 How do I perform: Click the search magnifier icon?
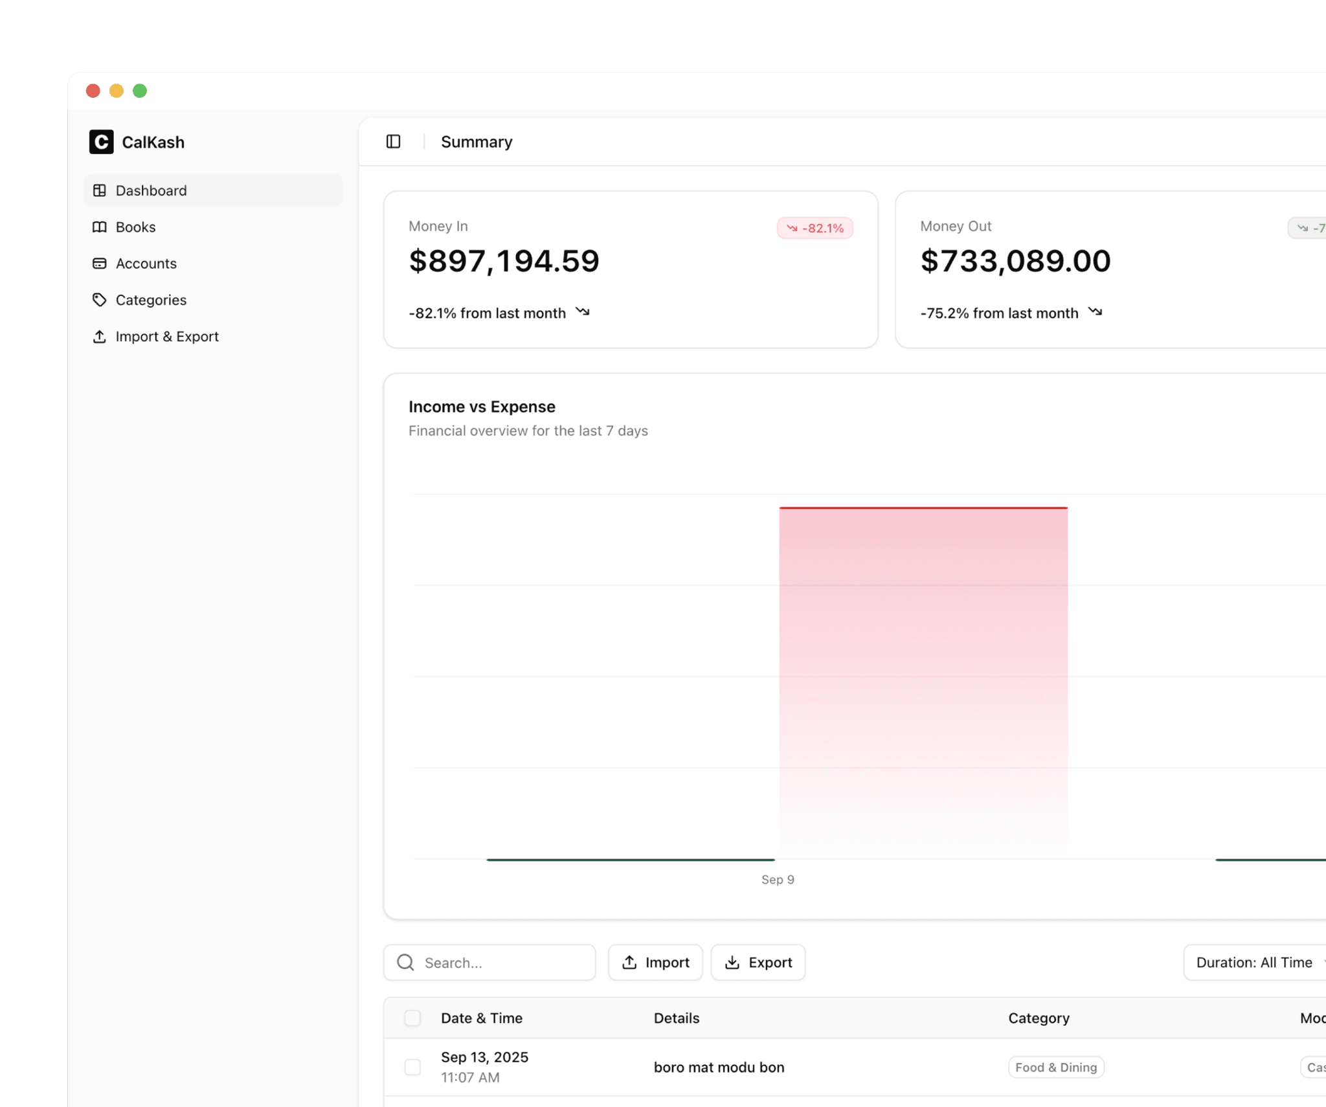coord(405,962)
